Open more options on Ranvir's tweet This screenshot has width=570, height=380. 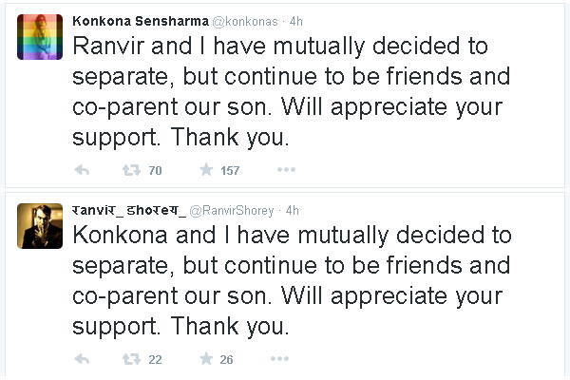286,359
